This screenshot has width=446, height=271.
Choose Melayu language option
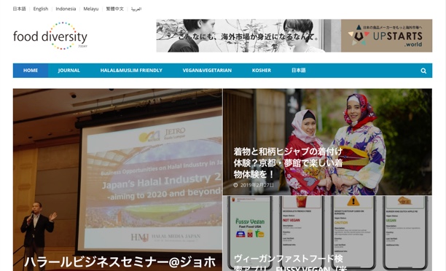click(91, 9)
